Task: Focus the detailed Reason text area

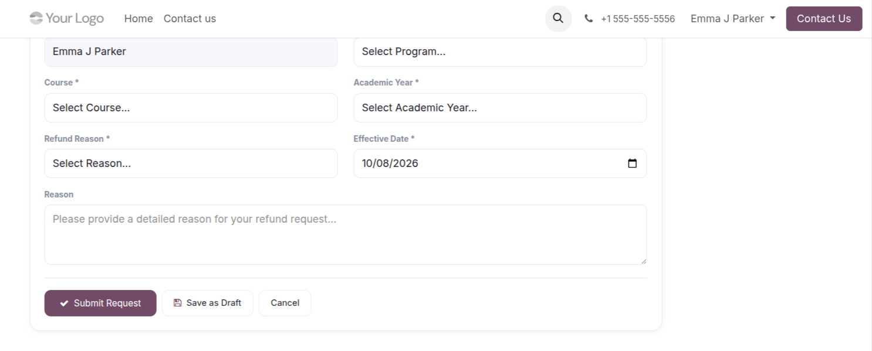Action: pyautogui.click(x=346, y=234)
